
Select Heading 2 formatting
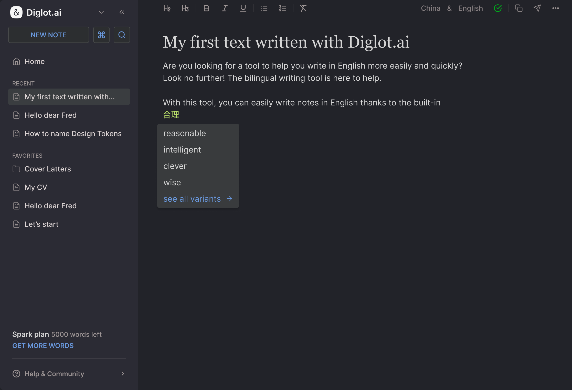pyautogui.click(x=167, y=8)
